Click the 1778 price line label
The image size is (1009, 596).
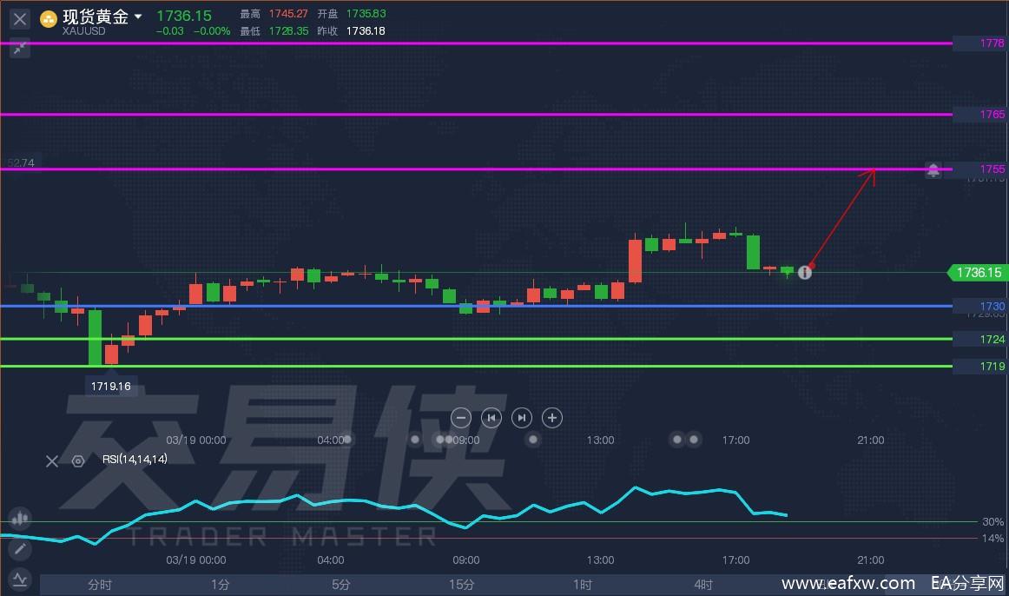pyautogui.click(x=992, y=43)
